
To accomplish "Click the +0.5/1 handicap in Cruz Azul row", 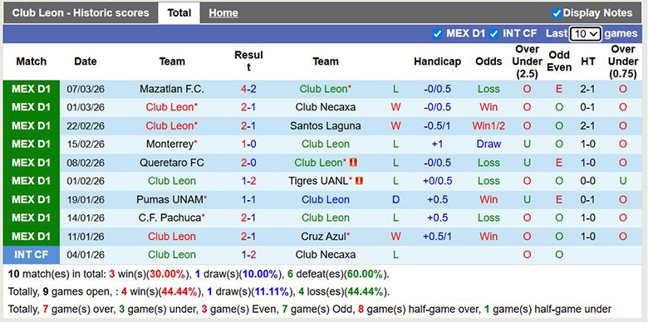I will (x=437, y=237).
